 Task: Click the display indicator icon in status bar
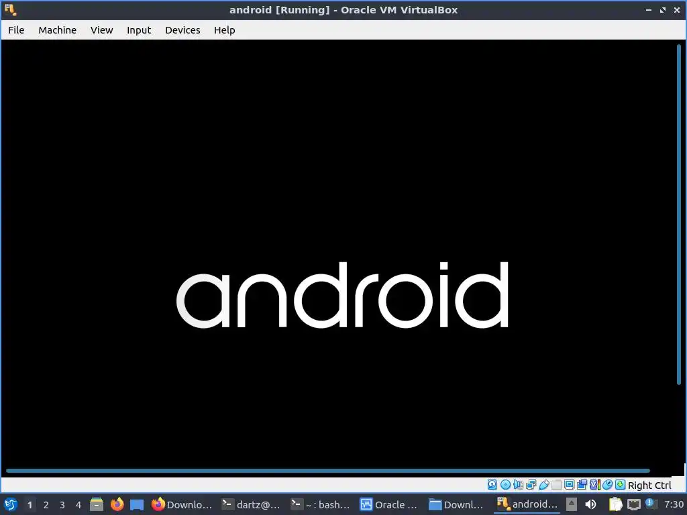click(569, 485)
